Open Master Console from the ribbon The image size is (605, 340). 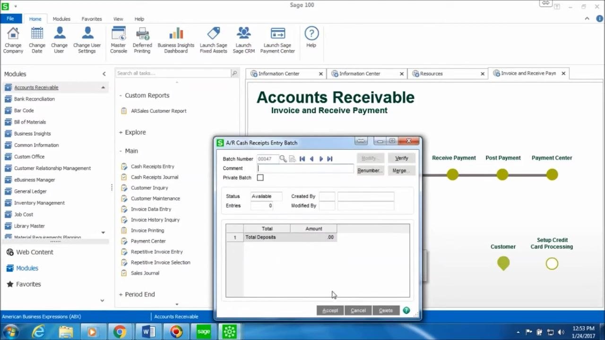pos(118,40)
